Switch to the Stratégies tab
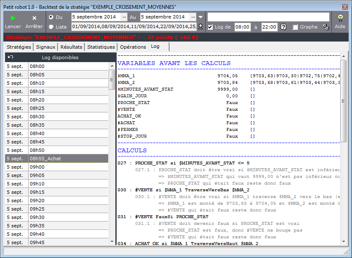The image size is (352, 258). (x=19, y=47)
